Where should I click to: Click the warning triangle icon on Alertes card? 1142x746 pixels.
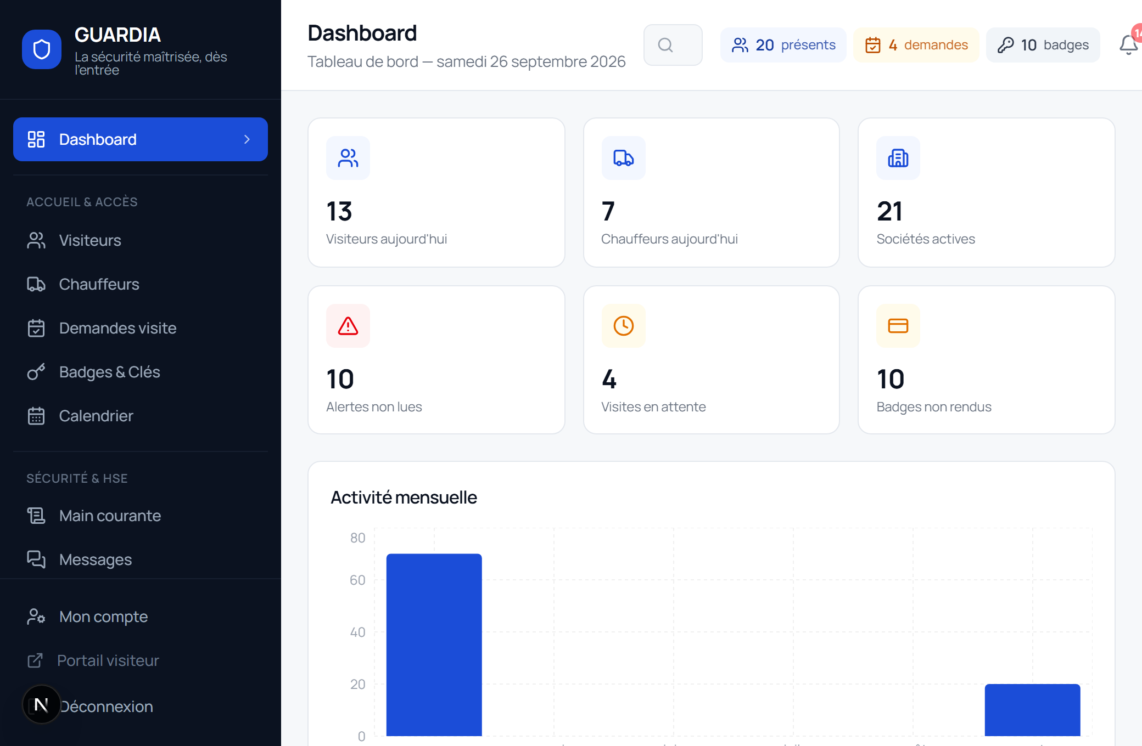pyautogui.click(x=348, y=326)
